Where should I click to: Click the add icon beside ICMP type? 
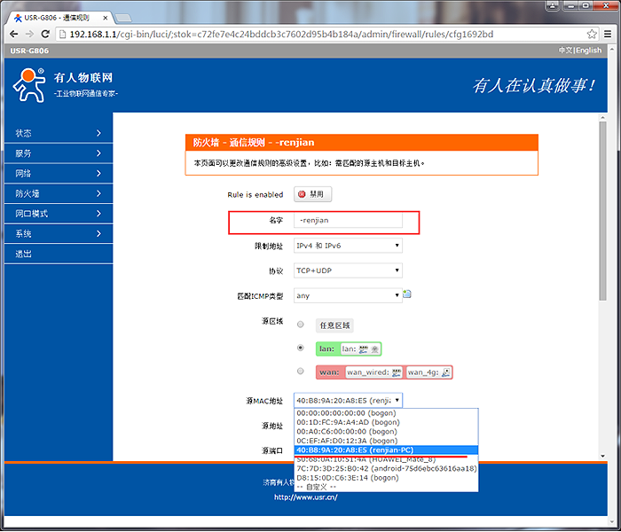(407, 294)
